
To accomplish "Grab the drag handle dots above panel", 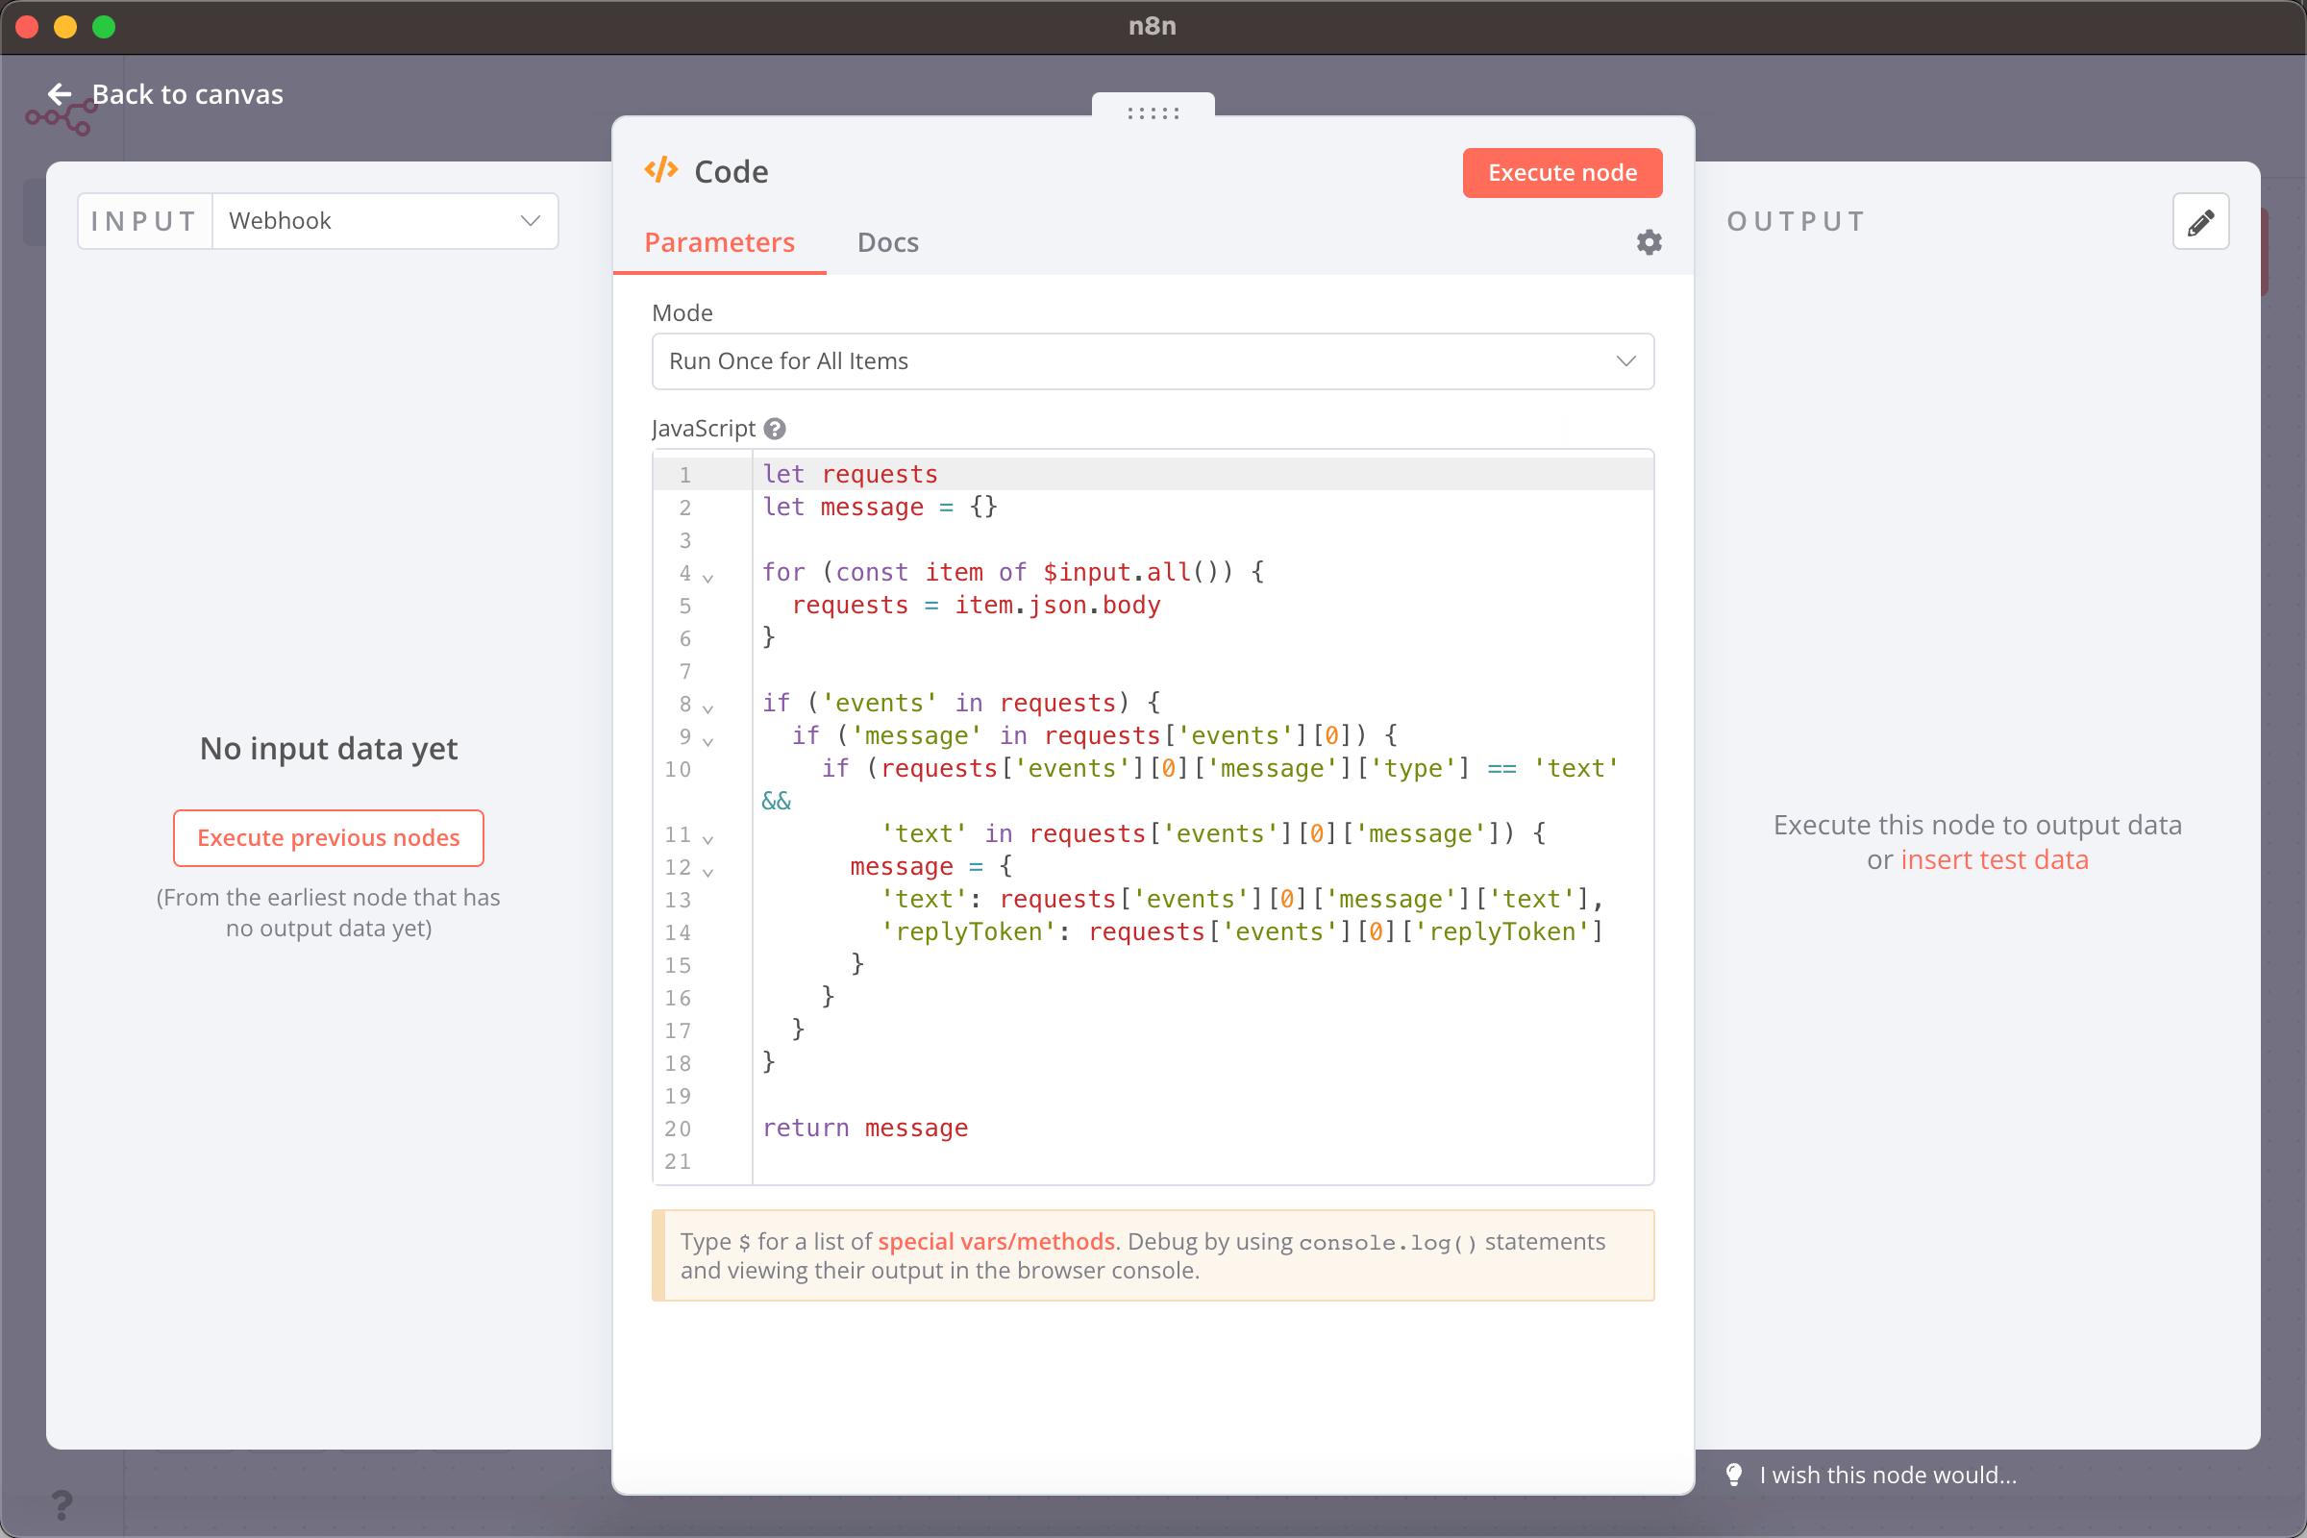I will click(x=1153, y=113).
